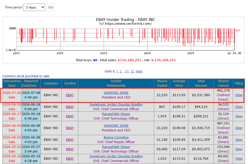The image size is (248, 164).
Task: Open EBAY symbol link in 2026-05-22 row
Action: (70, 149)
